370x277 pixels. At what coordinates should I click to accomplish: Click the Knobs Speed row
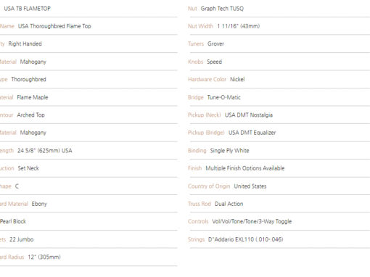pos(279,62)
